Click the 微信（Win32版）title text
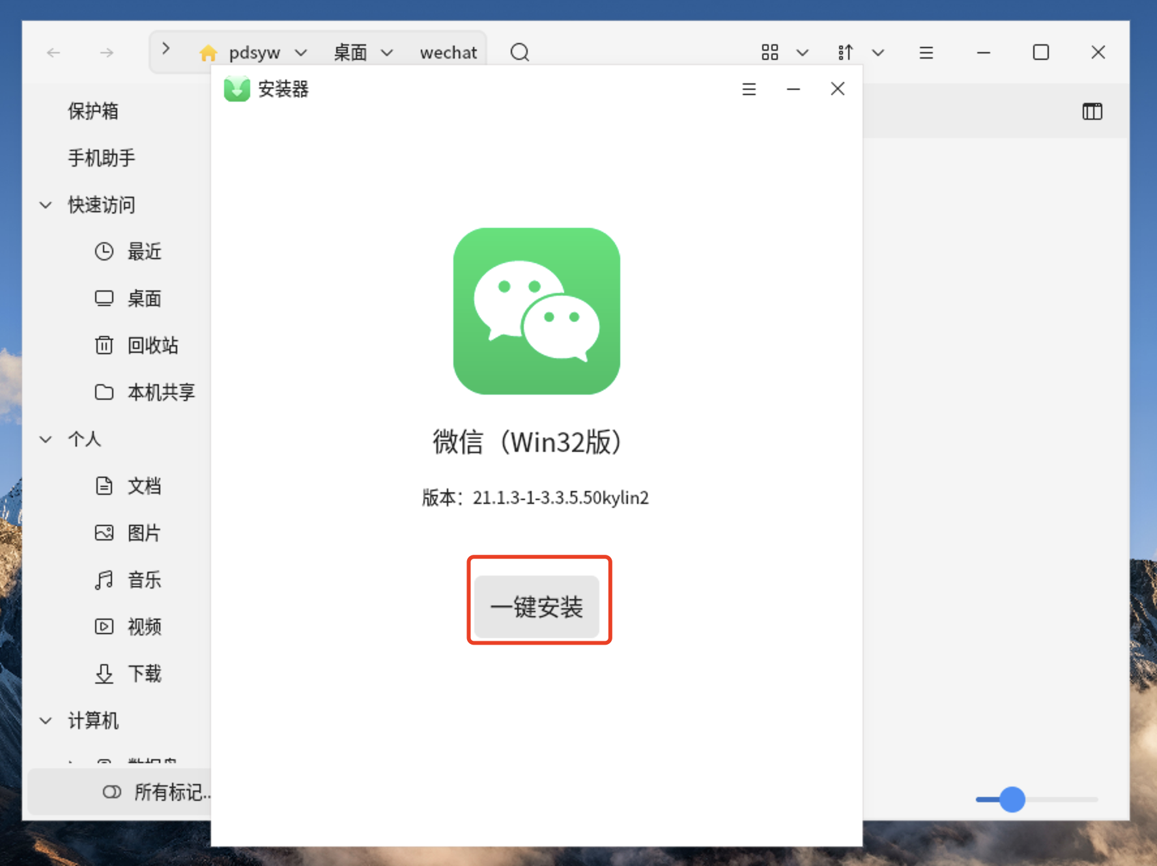The height and width of the screenshot is (866, 1157). [x=527, y=441]
